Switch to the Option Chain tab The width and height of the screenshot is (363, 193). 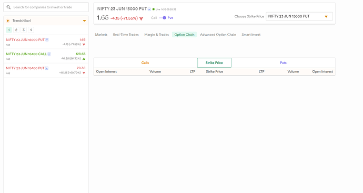click(x=184, y=35)
